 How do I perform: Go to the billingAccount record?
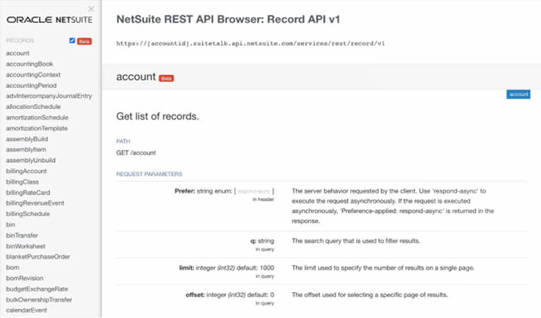click(x=26, y=171)
